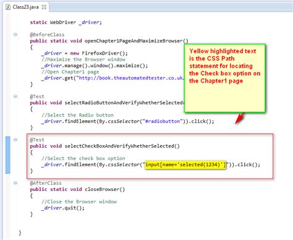The height and width of the screenshot is (240, 293).
Task: Collapse the selectCheckBoxAndVerifyWhetherSelected method fold
Action: (15, 140)
